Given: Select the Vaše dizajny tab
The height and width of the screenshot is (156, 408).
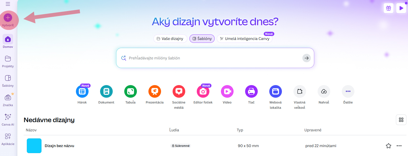Looking at the screenshot, I should coord(170,39).
